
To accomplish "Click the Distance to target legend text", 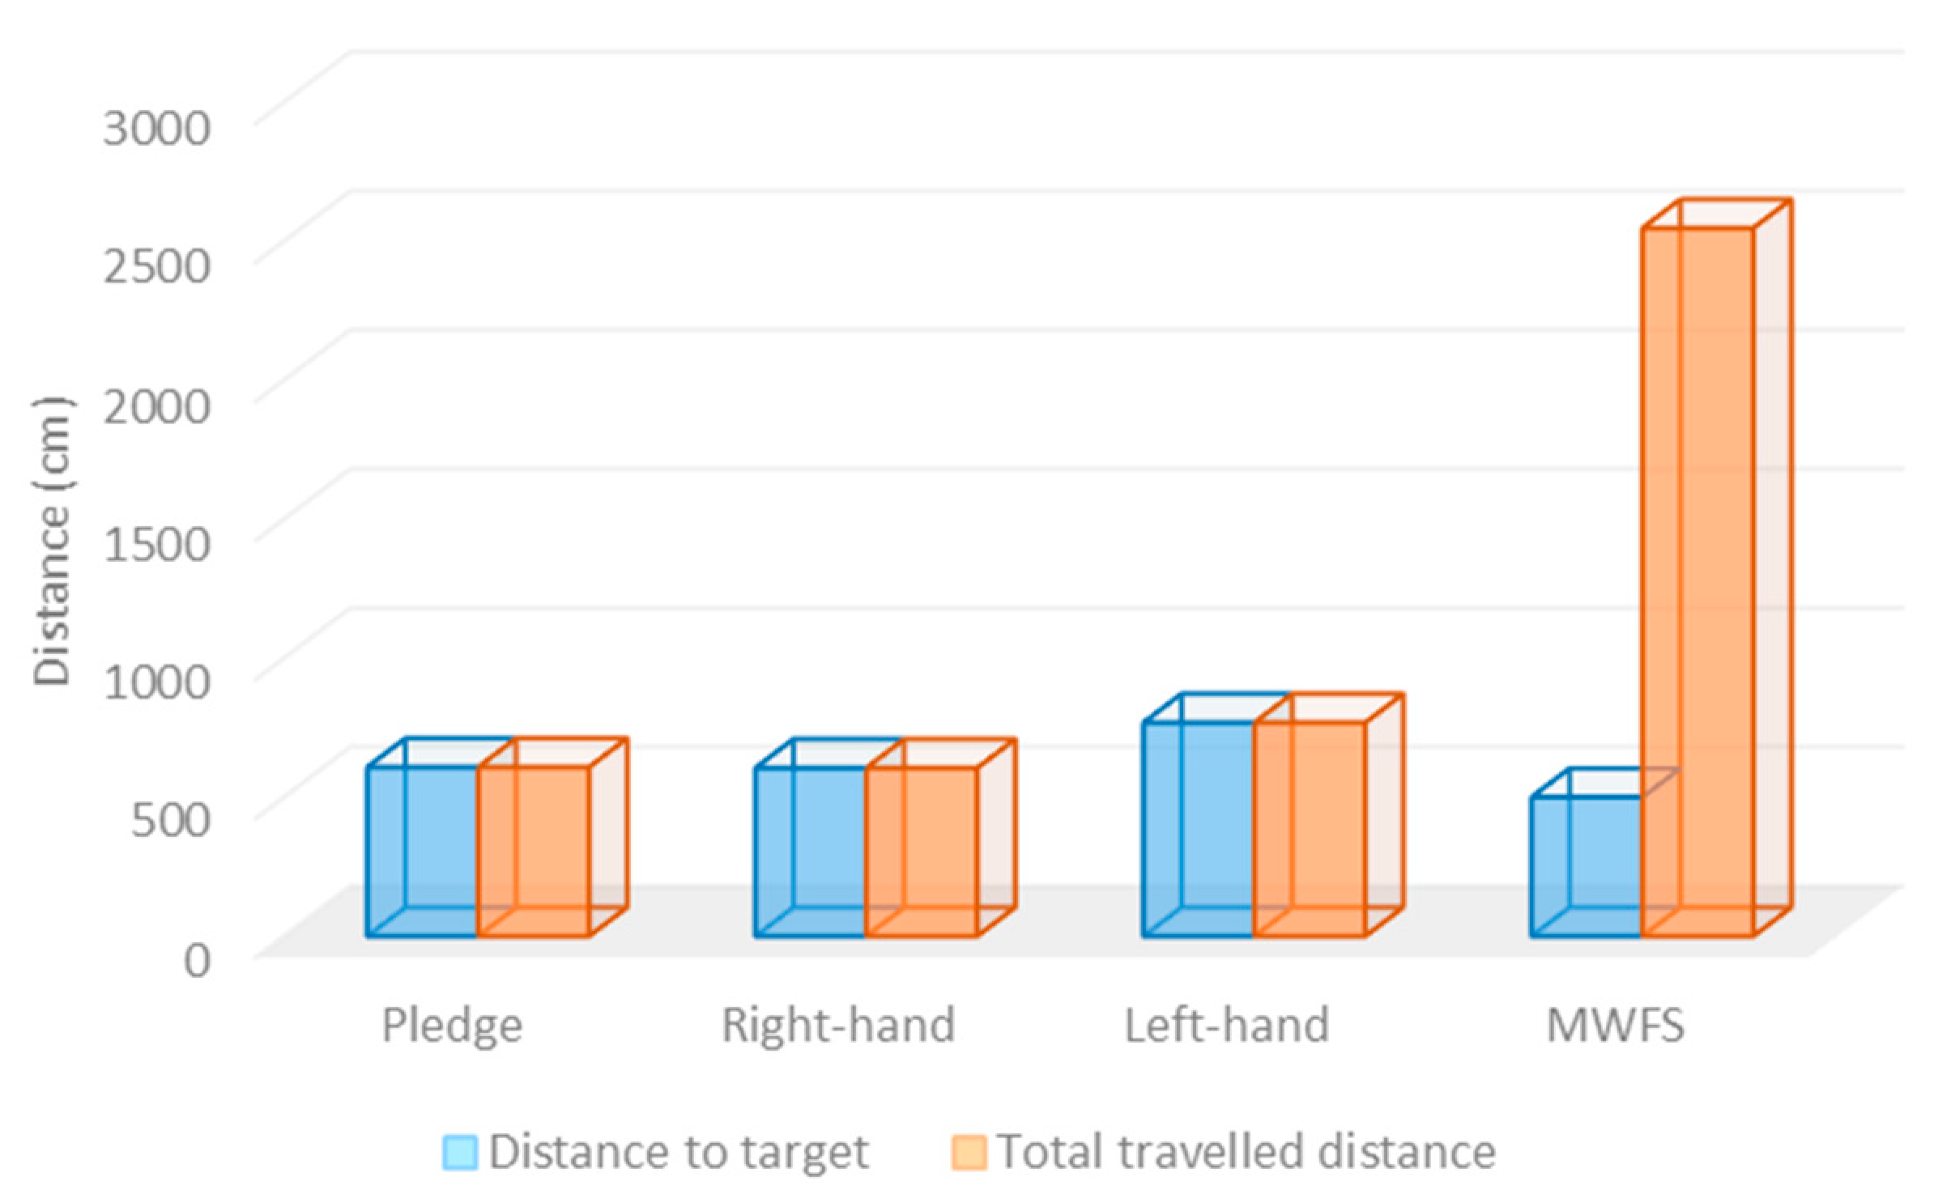I will point(679,1152).
